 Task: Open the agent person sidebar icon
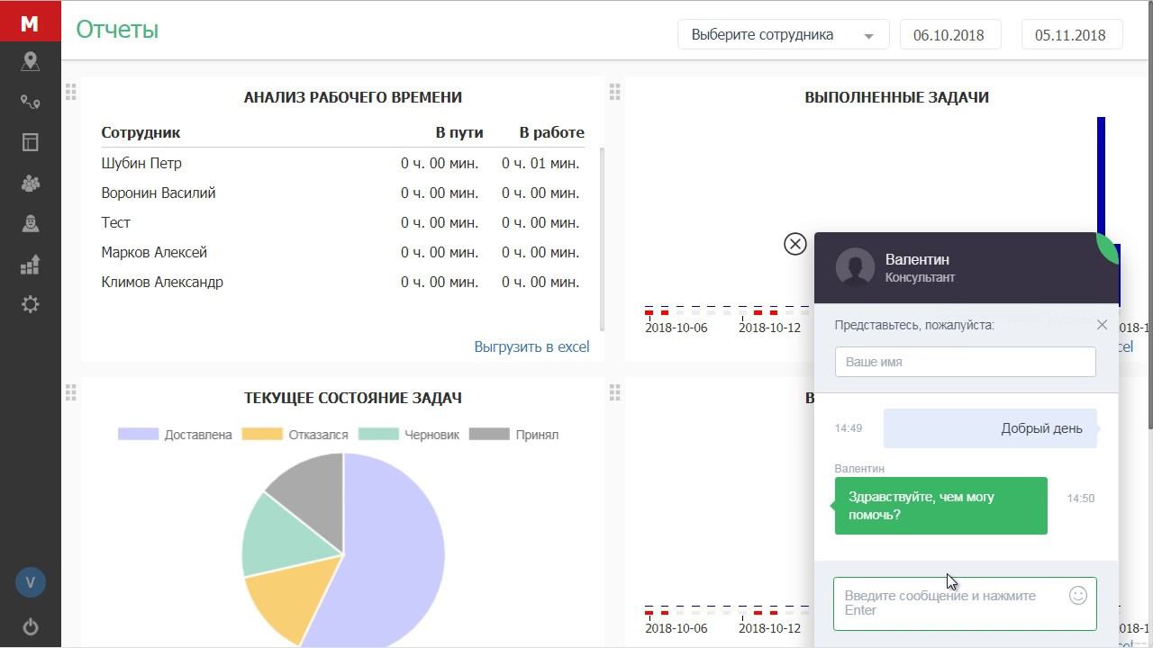coord(30,223)
